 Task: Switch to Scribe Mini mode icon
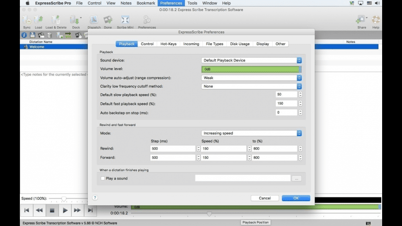click(125, 20)
